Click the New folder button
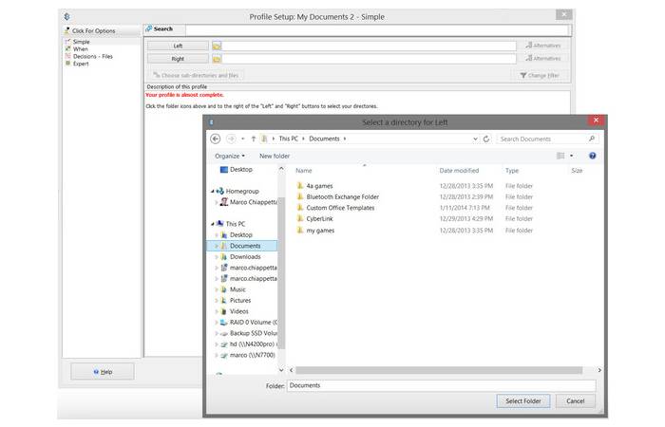This screenshot has width=665, height=427. pyautogui.click(x=275, y=156)
